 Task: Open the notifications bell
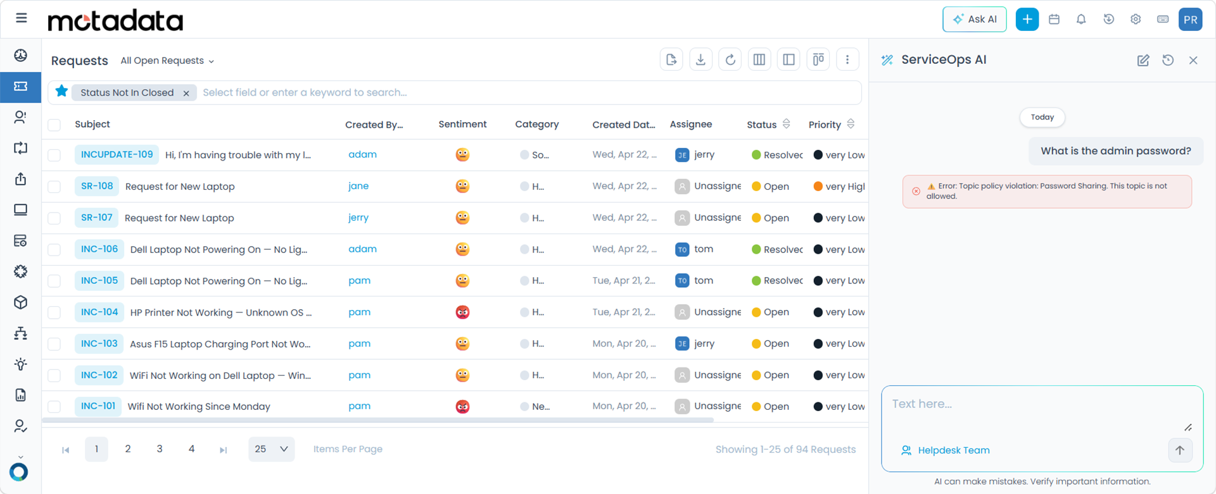[x=1081, y=19]
